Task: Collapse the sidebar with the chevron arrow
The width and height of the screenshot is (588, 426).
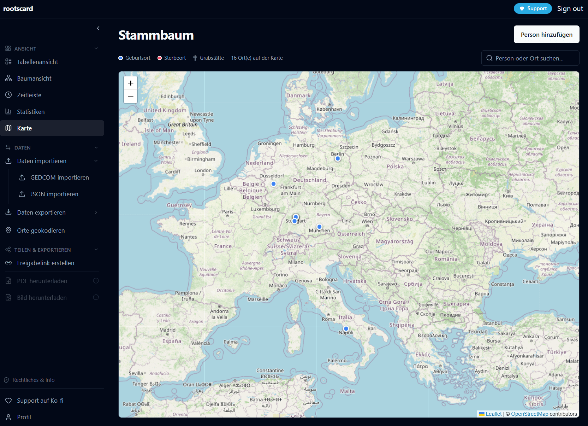Action: tap(98, 28)
